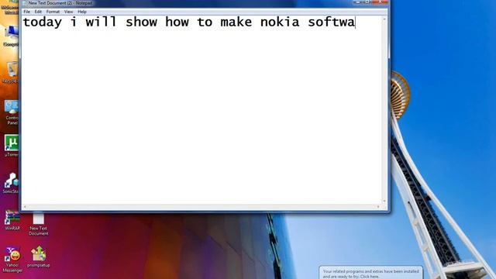
Task: Select the New Text Document desktop file
Action: [38, 224]
